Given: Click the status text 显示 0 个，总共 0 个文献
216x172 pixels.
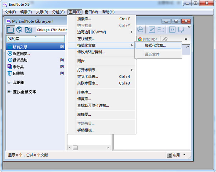Looking at the screenshot, I should pos(28,155).
